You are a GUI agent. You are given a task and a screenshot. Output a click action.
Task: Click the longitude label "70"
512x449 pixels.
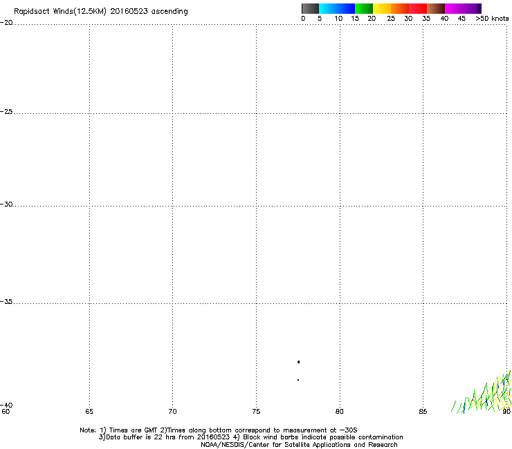172,412
